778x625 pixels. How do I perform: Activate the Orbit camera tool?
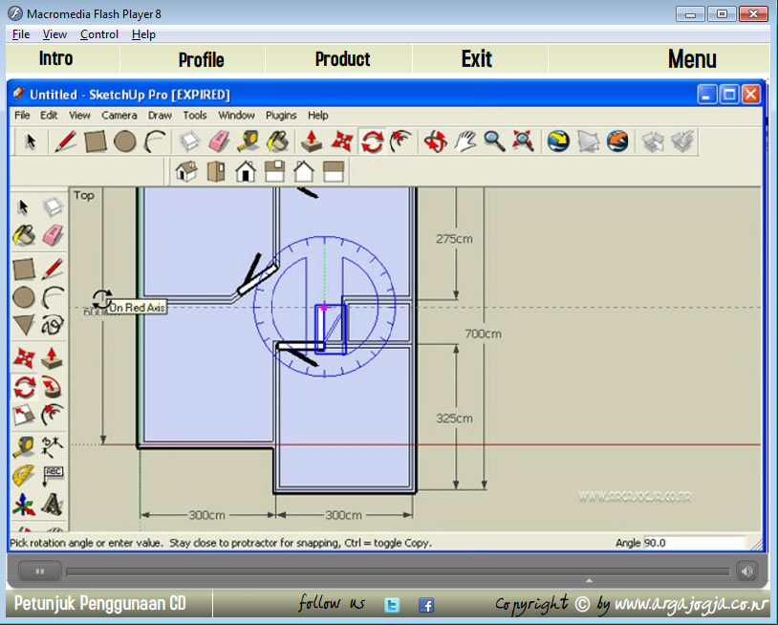[435, 141]
